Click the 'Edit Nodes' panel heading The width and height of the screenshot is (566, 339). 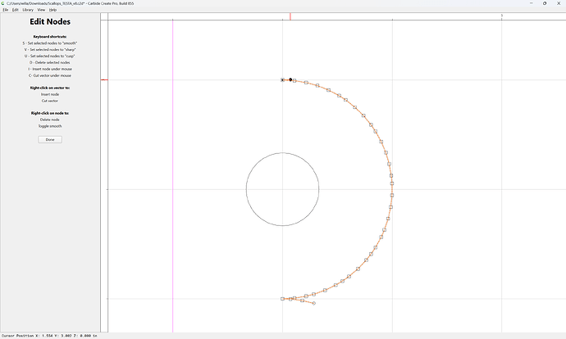(50, 21)
